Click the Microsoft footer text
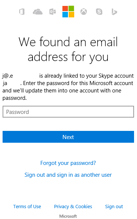This screenshot has width=137, height=220. 68,216
